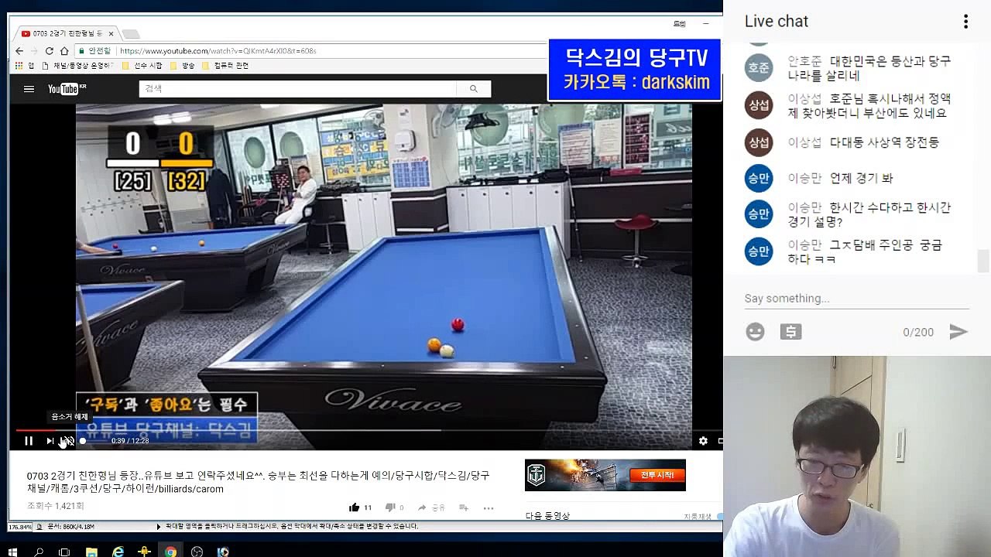Viewport: 991px width, 557px height.
Task: Open a new browser tab
Action: 131,34
